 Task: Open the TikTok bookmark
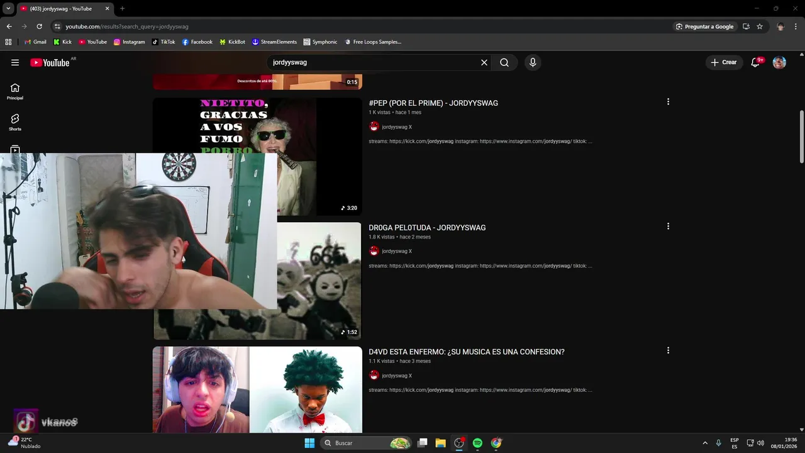(164, 42)
